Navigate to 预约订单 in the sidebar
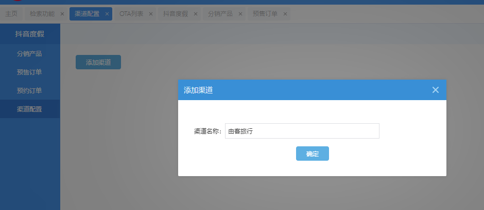Viewport: 484px width, 210px height. pos(29,90)
